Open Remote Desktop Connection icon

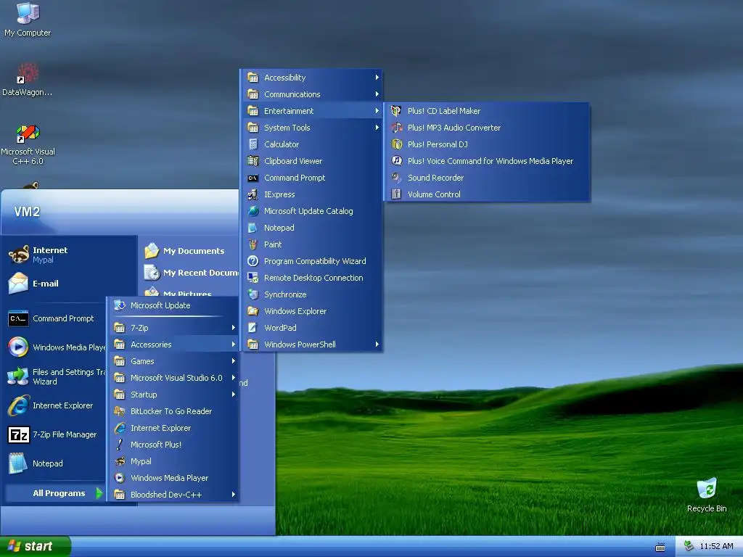coord(253,278)
